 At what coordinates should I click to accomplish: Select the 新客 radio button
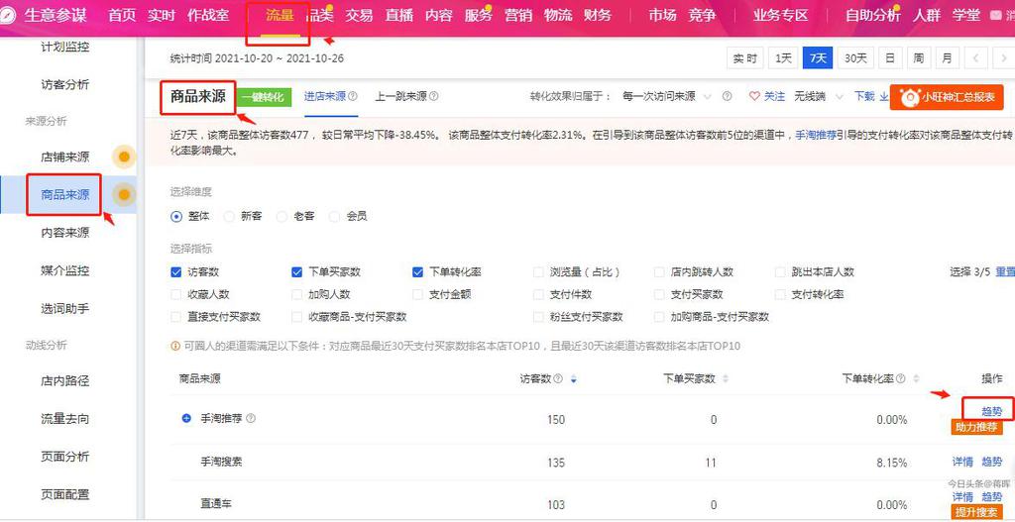[229, 217]
